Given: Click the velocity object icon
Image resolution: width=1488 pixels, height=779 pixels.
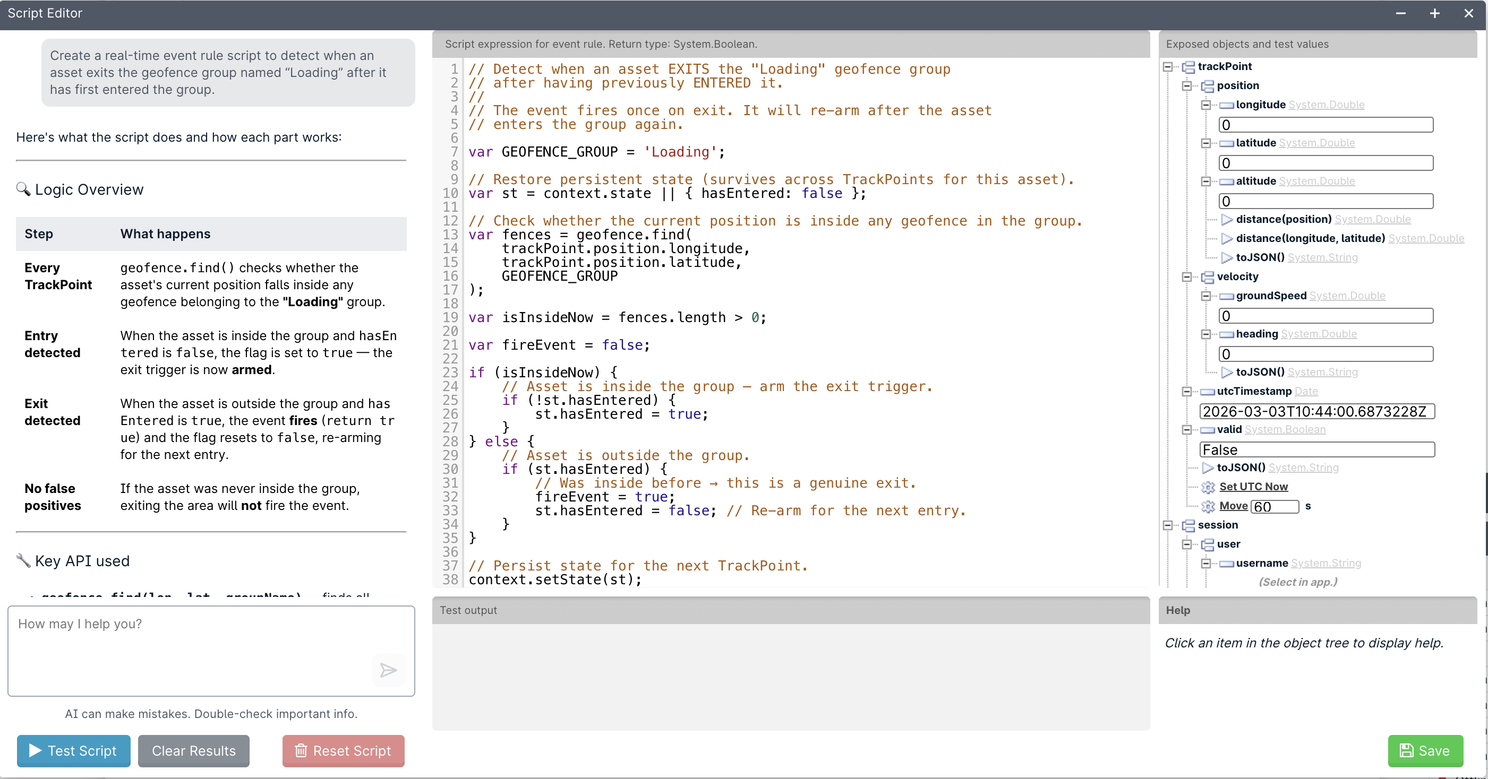Looking at the screenshot, I should click(x=1207, y=277).
